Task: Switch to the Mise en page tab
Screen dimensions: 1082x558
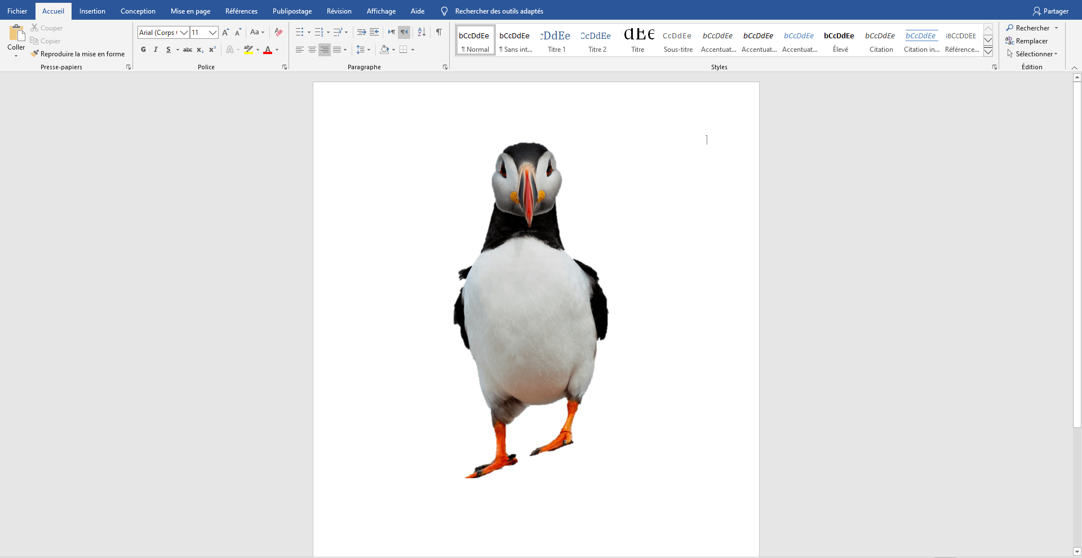Action: (x=190, y=11)
